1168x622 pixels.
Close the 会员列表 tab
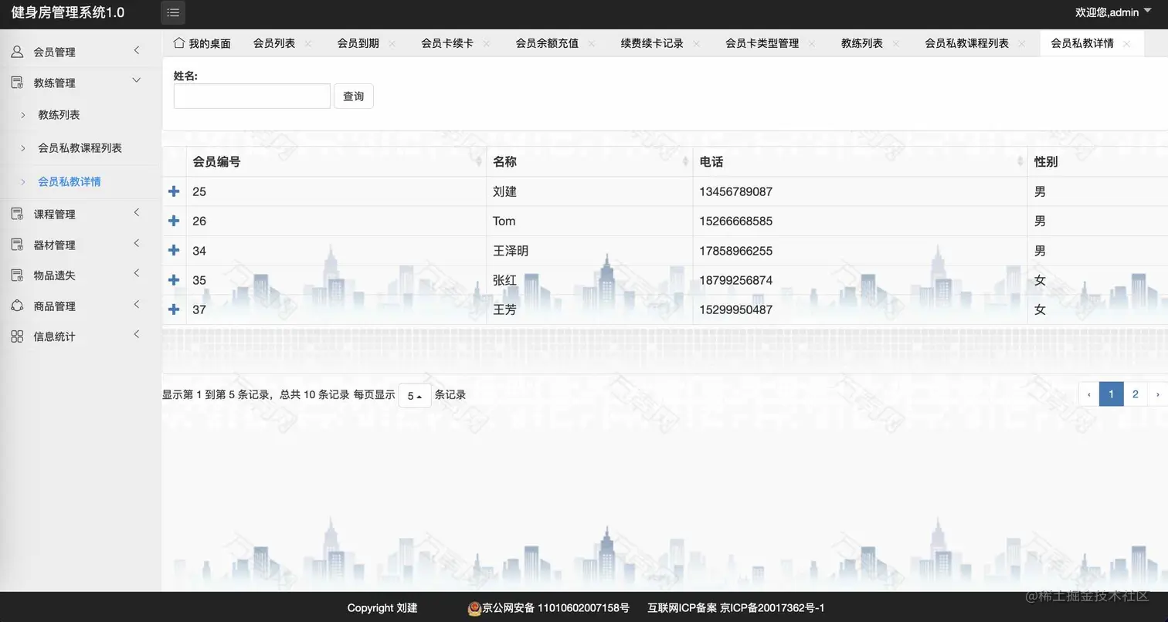(x=308, y=44)
